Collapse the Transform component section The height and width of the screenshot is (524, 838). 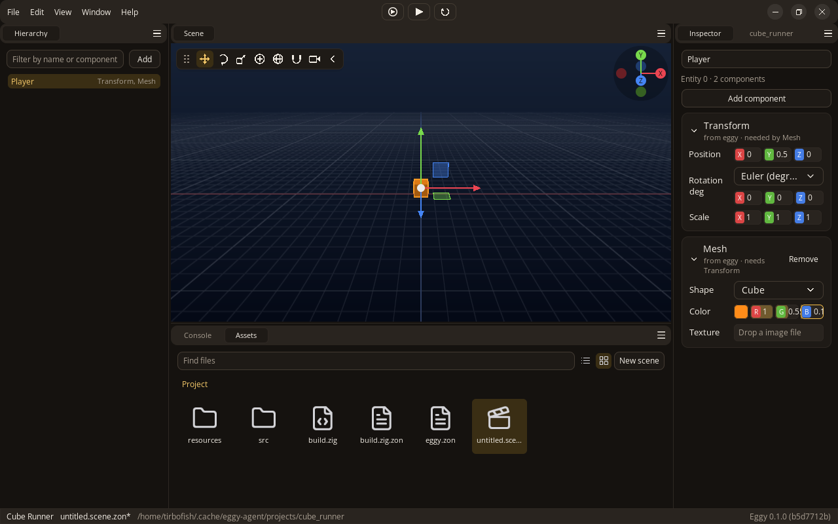click(x=694, y=131)
